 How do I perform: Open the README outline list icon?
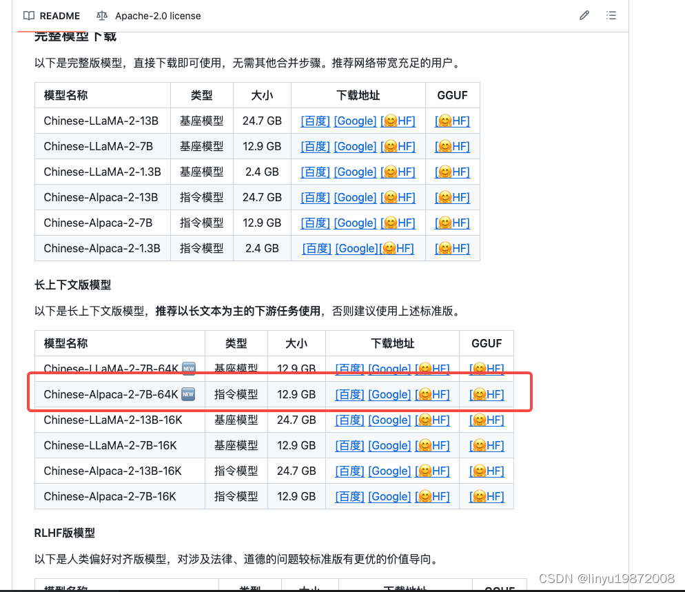pyautogui.click(x=611, y=15)
